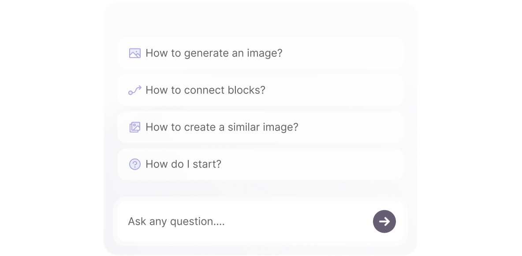Click the word "similar" in third suggestion

pyautogui.click(x=244, y=127)
